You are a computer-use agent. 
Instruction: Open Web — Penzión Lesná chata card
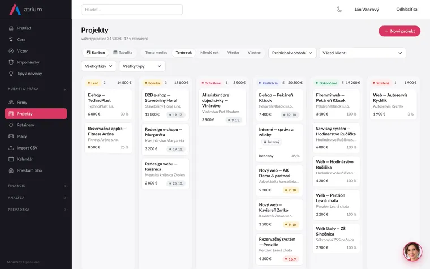(x=336, y=204)
